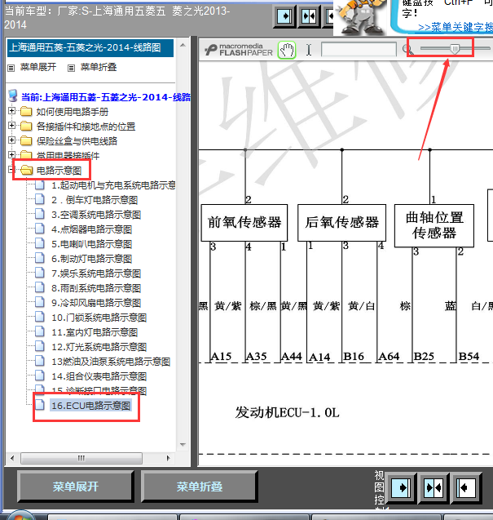Open 5.电喇叭电路示意图
Viewport: 493px width, 520px height.
(x=92, y=244)
